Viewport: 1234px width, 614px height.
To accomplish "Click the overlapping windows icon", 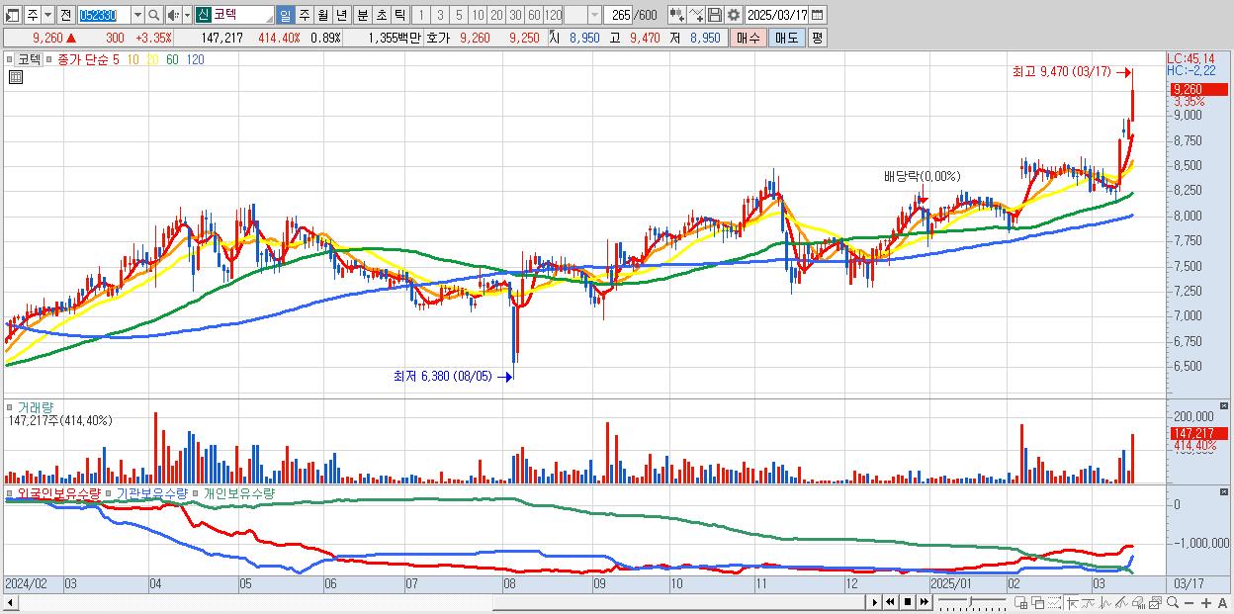I will click(1038, 602).
